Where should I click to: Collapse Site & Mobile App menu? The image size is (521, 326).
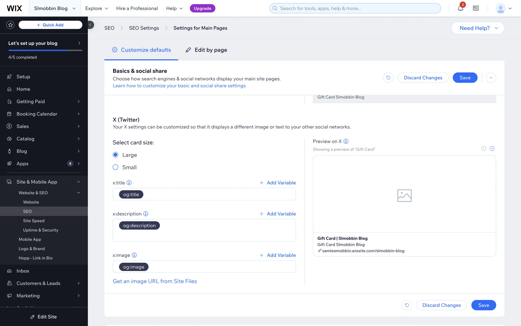pos(78,182)
